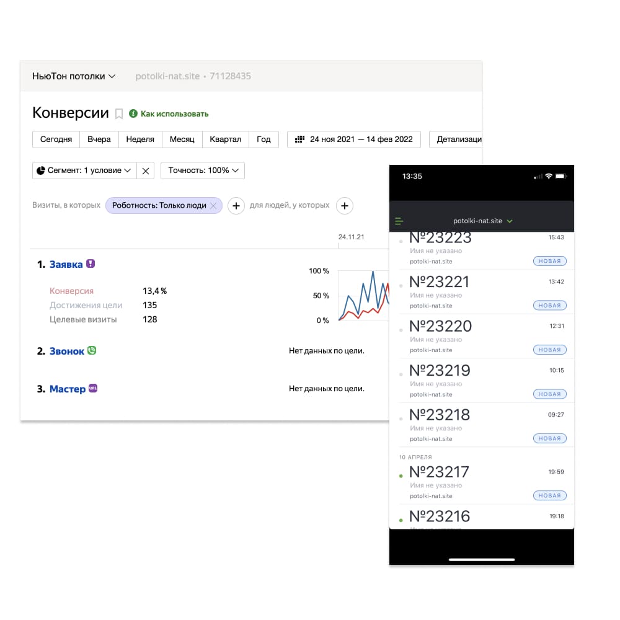This screenshot has height=620, width=620.
Task: Click the bookmark icon next to Конверсии
Action: tap(119, 113)
